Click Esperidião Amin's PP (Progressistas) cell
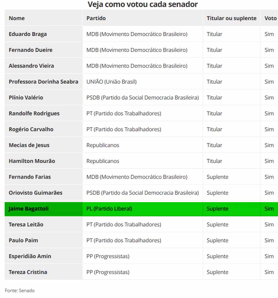The height and width of the screenshot is (298, 278). click(x=108, y=256)
